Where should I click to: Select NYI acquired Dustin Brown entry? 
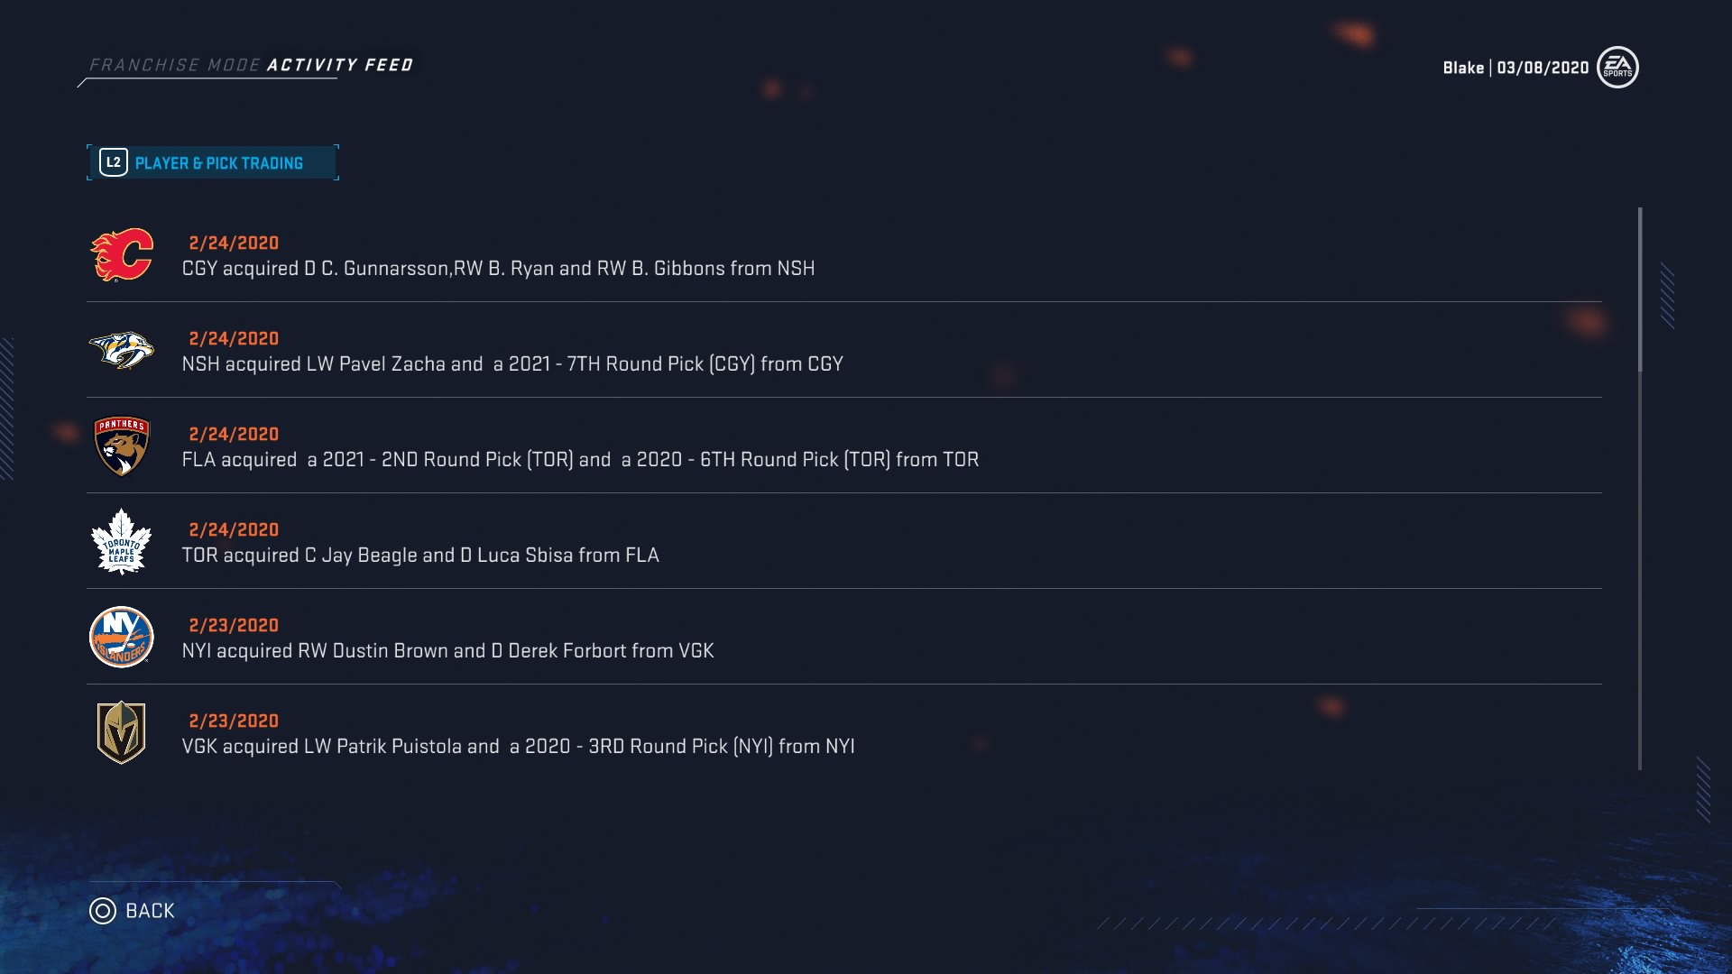coord(447,651)
